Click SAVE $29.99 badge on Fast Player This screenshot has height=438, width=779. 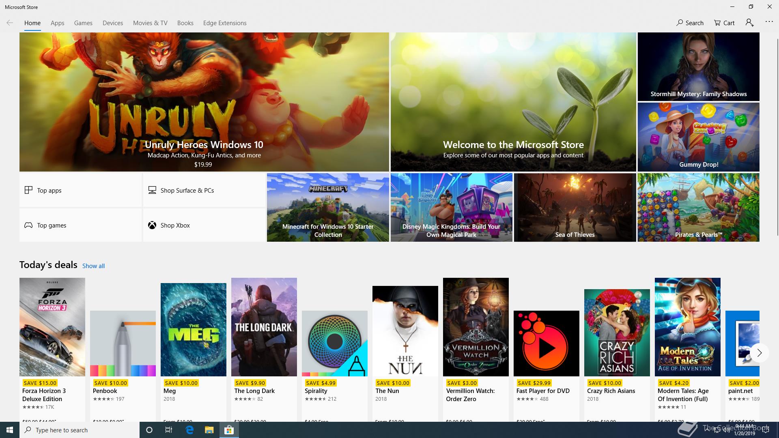pos(534,383)
